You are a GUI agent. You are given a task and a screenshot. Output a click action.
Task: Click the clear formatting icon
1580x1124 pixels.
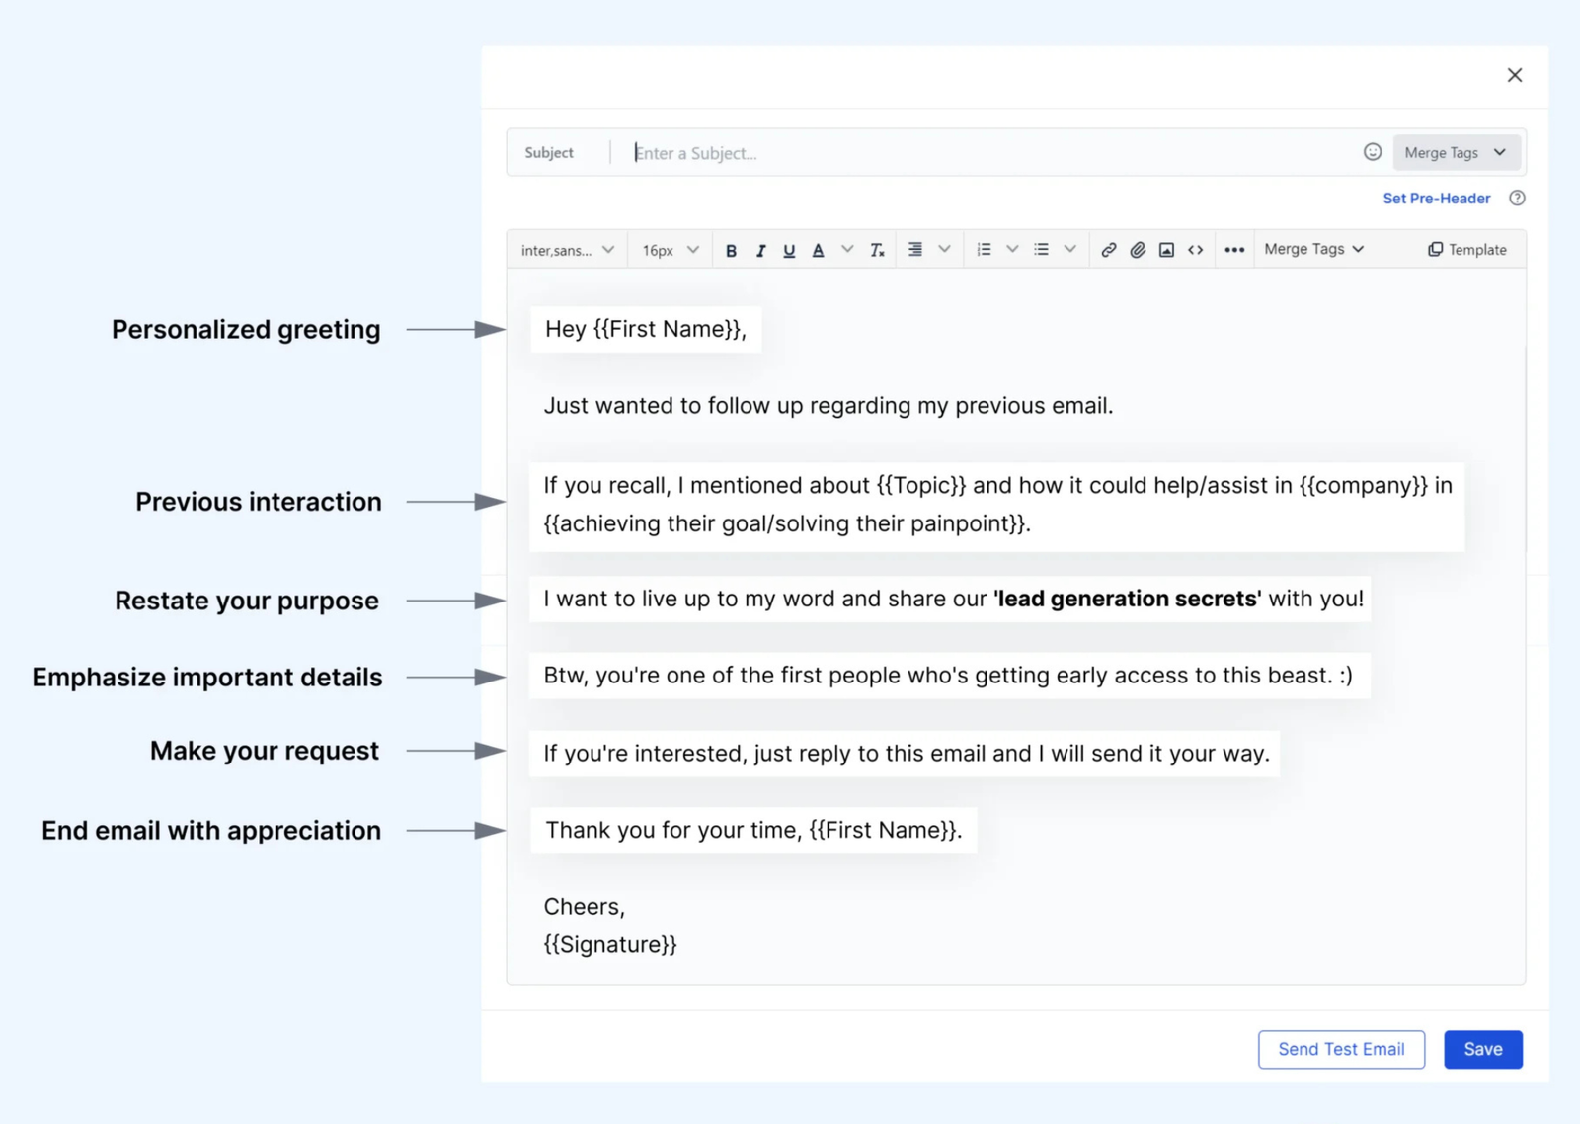tap(877, 251)
